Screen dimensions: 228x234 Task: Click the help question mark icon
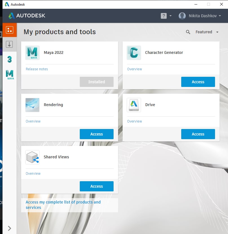pyautogui.click(x=164, y=16)
